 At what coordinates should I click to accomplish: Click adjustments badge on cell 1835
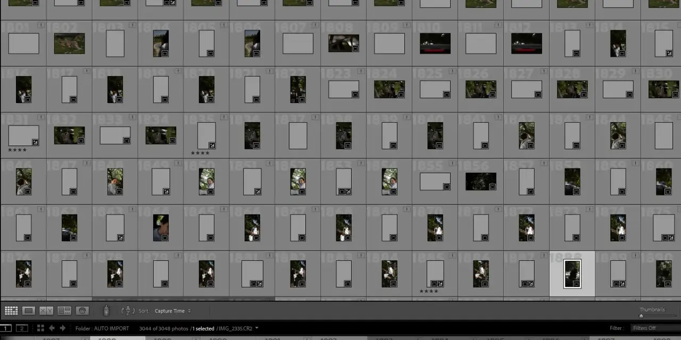[x=212, y=146]
